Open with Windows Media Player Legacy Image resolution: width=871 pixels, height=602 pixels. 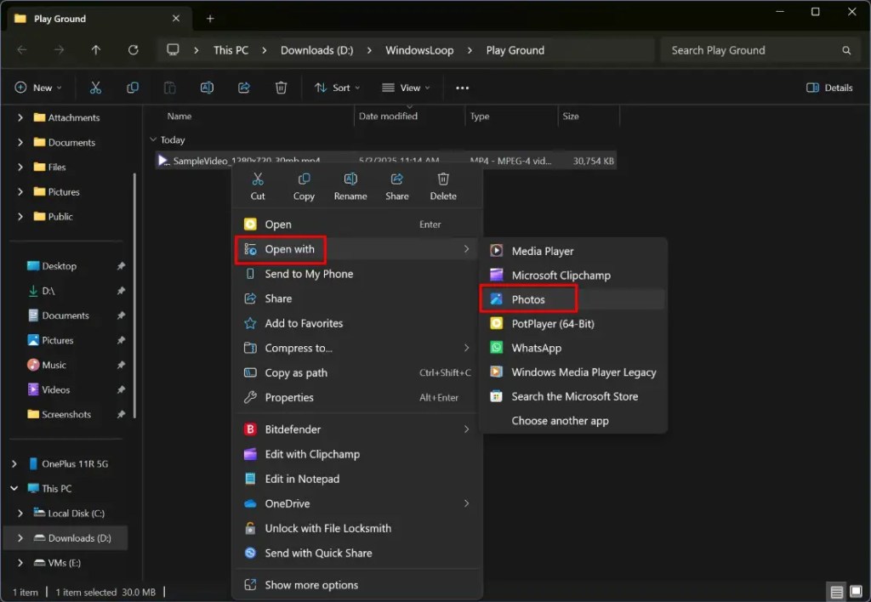pyautogui.click(x=572, y=372)
